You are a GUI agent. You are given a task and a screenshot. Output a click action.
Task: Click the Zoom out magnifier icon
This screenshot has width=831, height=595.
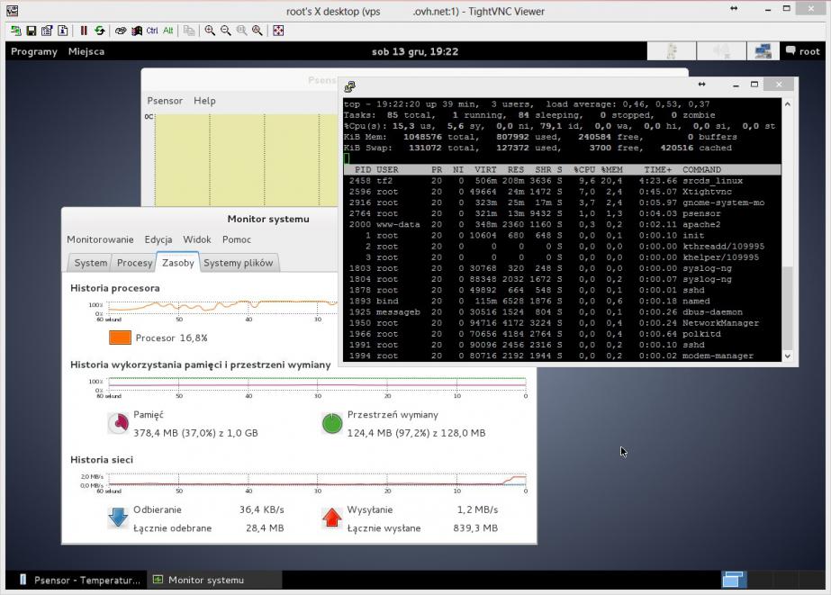click(x=225, y=31)
